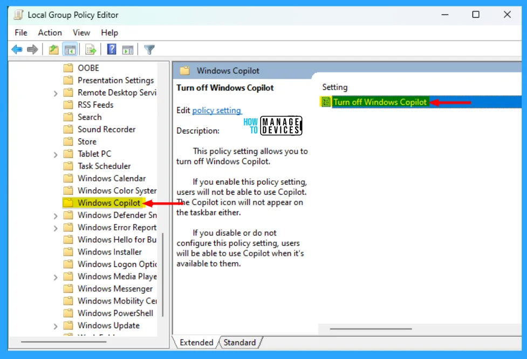Expand the Windows Defender node
This screenshot has height=359, width=527.
pos(56,216)
